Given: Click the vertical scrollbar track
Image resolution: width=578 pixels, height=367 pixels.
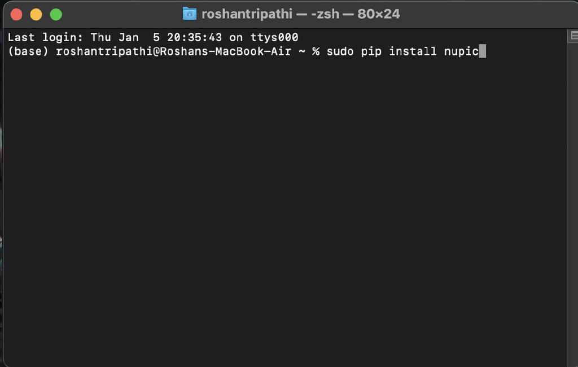Looking at the screenshot, I should (x=572, y=198).
